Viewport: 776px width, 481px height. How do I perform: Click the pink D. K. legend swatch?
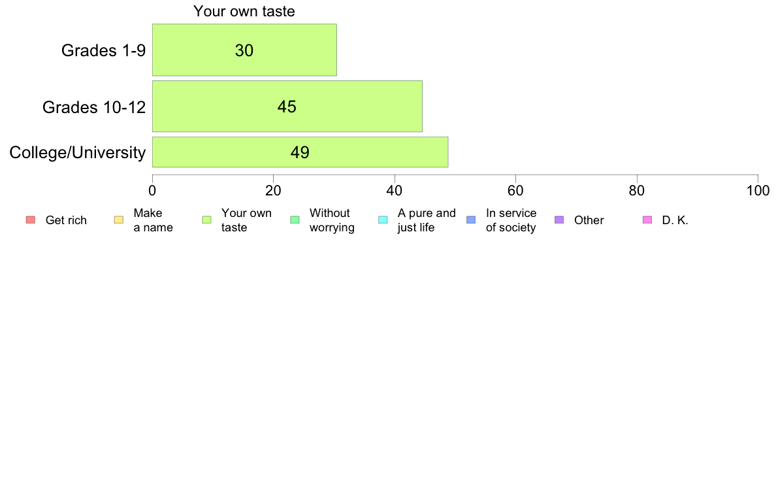[x=647, y=220]
